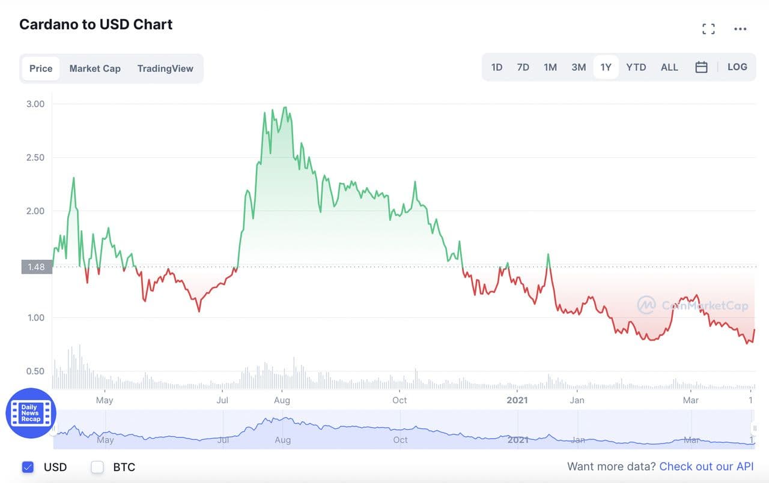
Task: Select the Price tab
Action: (41, 68)
